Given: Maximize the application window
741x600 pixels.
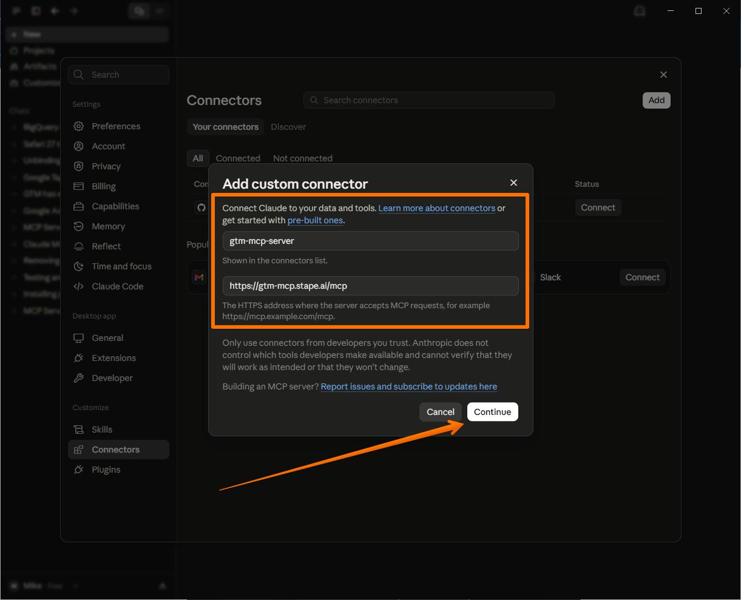Looking at the screenshot, I should 699,11.
